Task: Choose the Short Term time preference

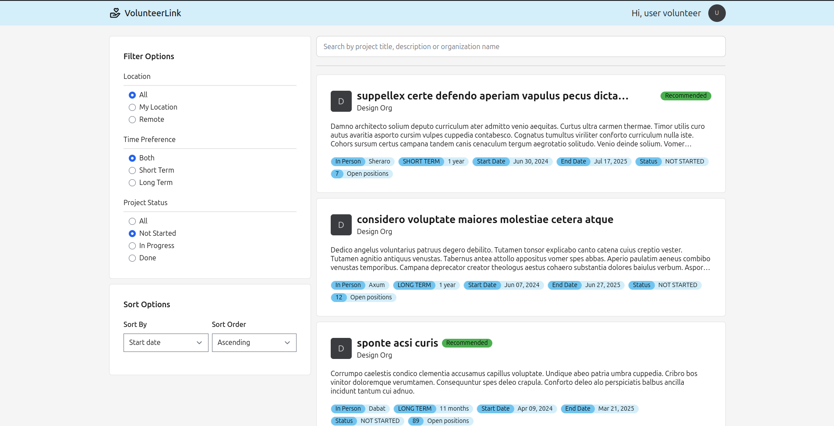Action: (x=132, y=170)
